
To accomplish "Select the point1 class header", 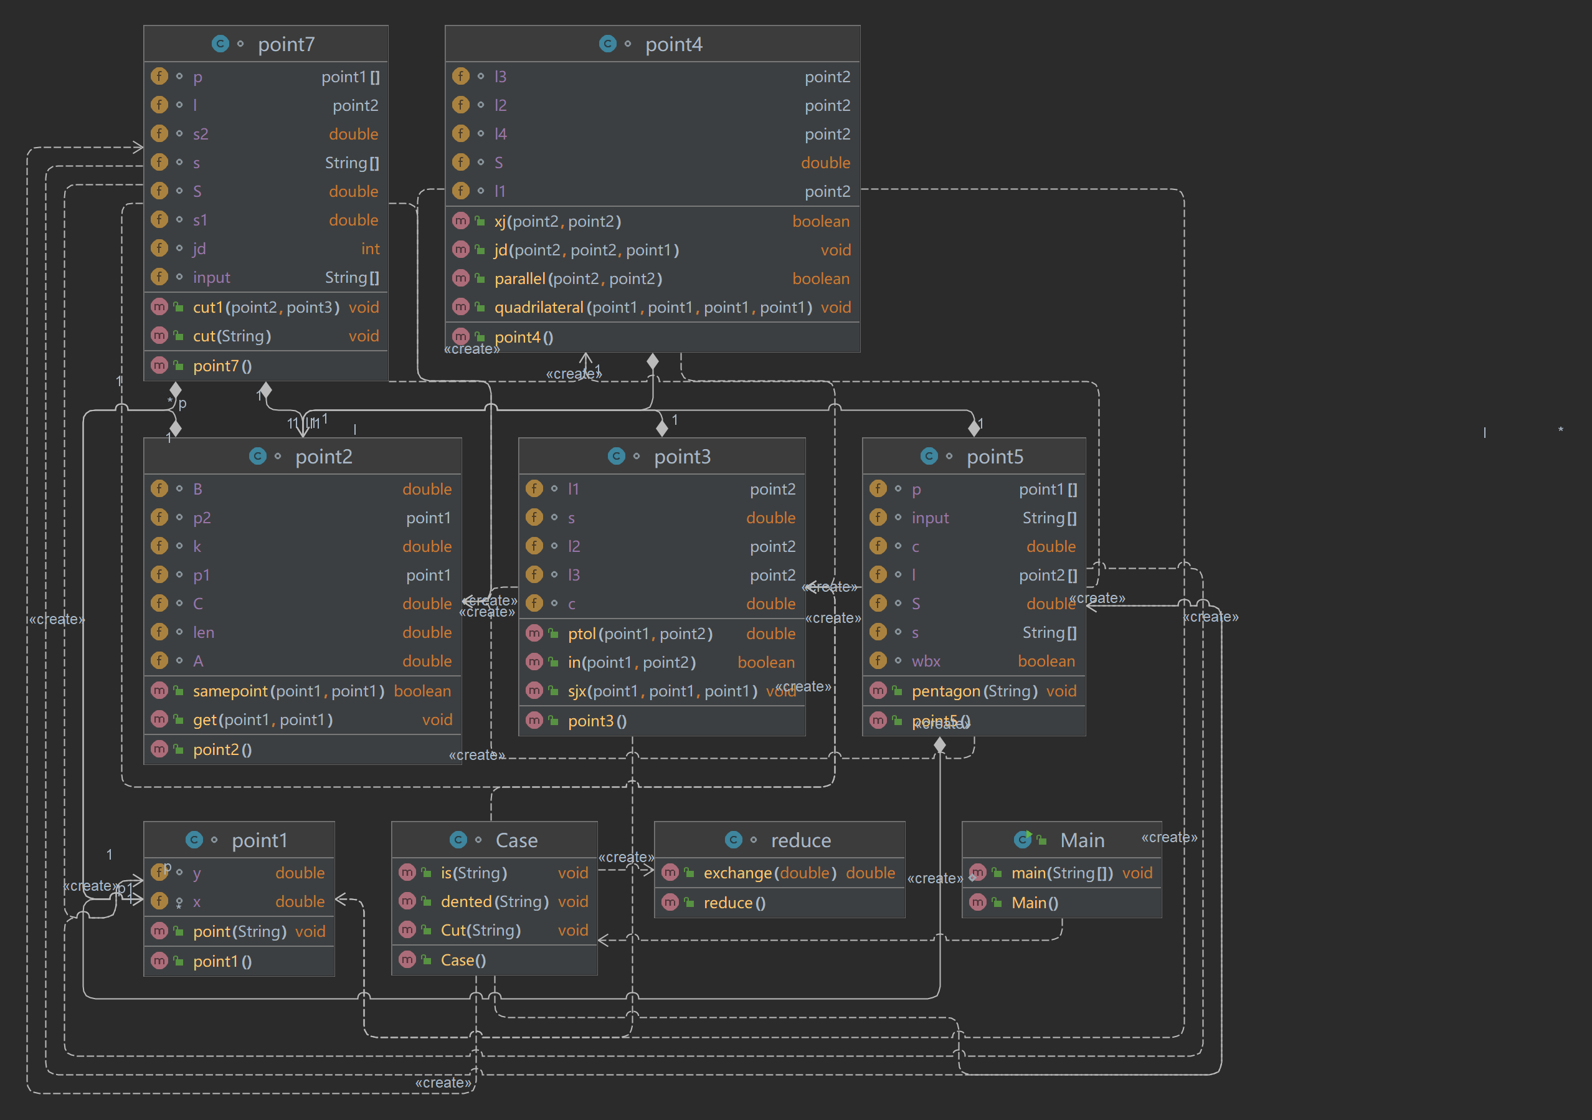I will [239, 840].
